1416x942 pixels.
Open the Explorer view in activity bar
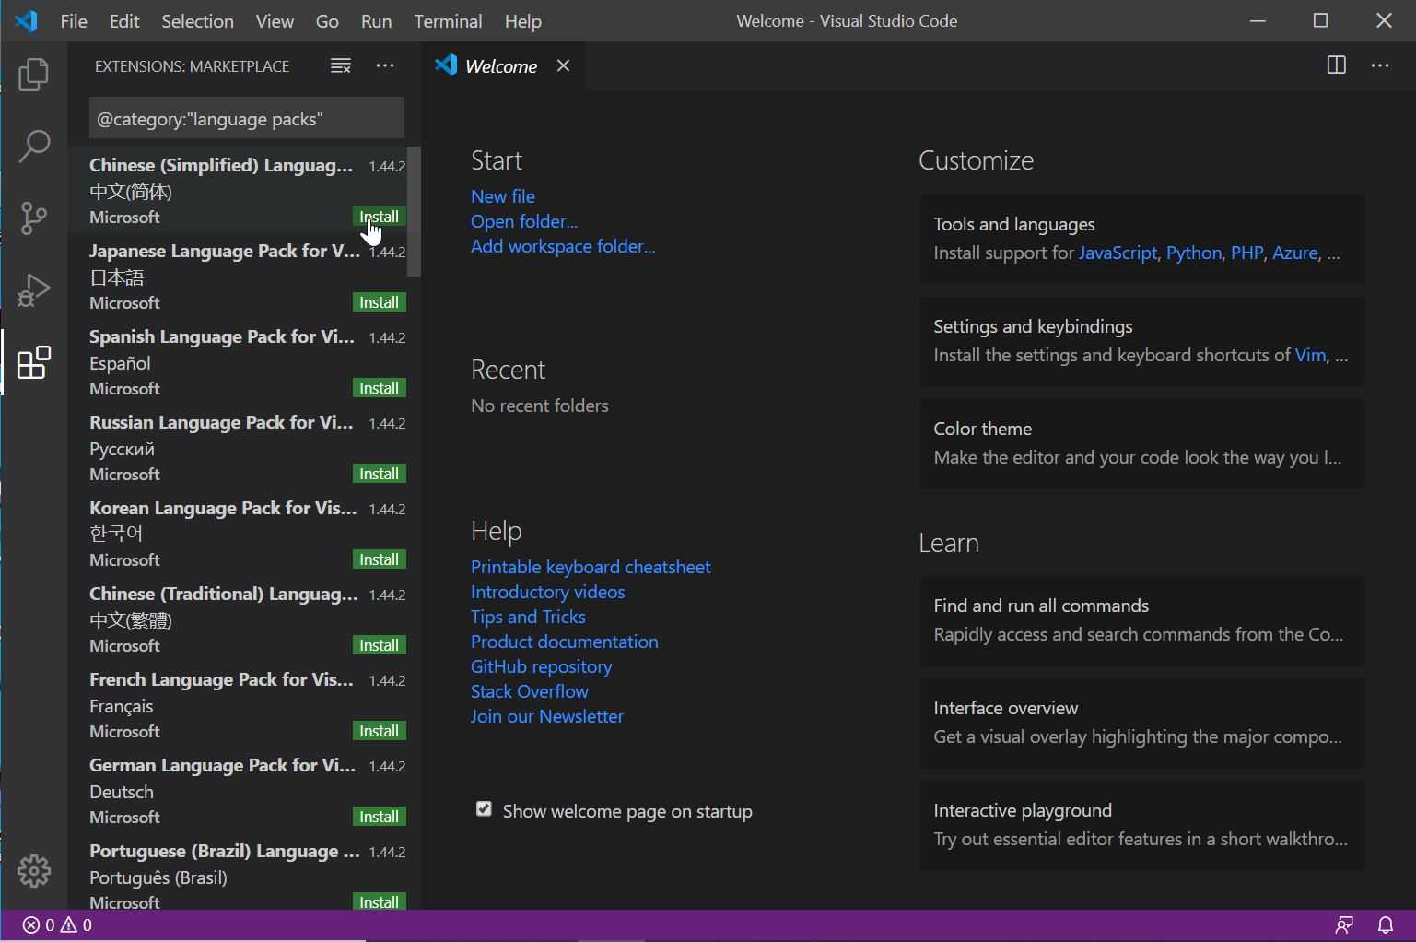click(x=34, y=75)
